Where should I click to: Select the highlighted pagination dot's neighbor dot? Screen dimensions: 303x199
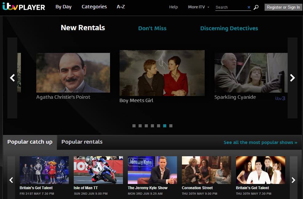tap(159, 126)
